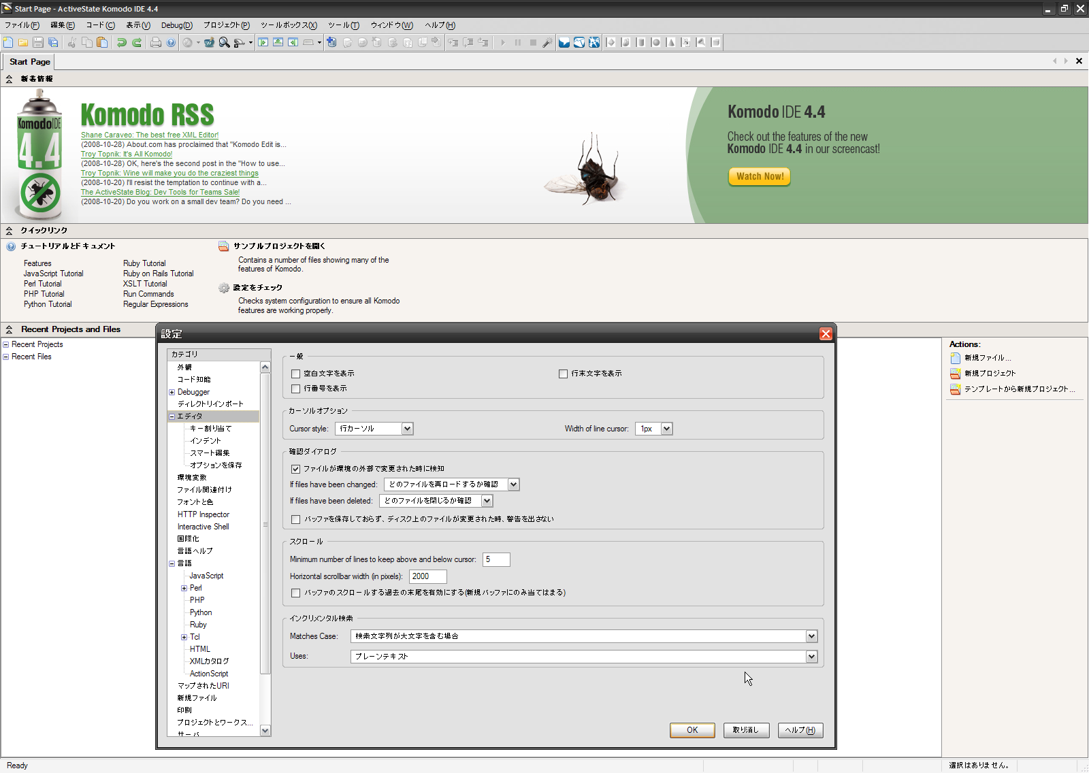Select the Start Page tab
Screen dimensions: 1089x773
[29, 62]
